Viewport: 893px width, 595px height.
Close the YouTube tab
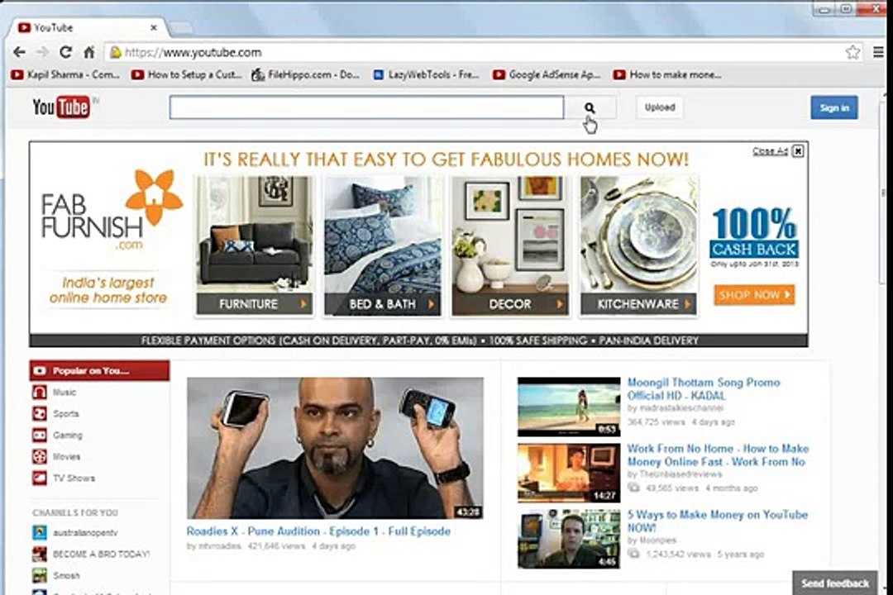click(153, 27)
